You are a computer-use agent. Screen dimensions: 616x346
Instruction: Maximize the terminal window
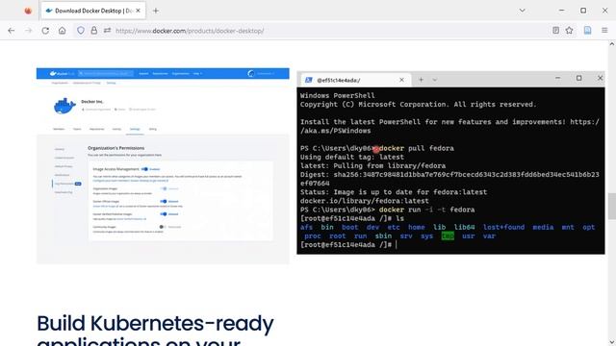point(578,78)
